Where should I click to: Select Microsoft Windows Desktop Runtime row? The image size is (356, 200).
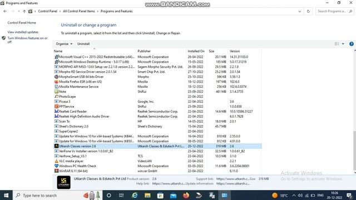(157, 62)
